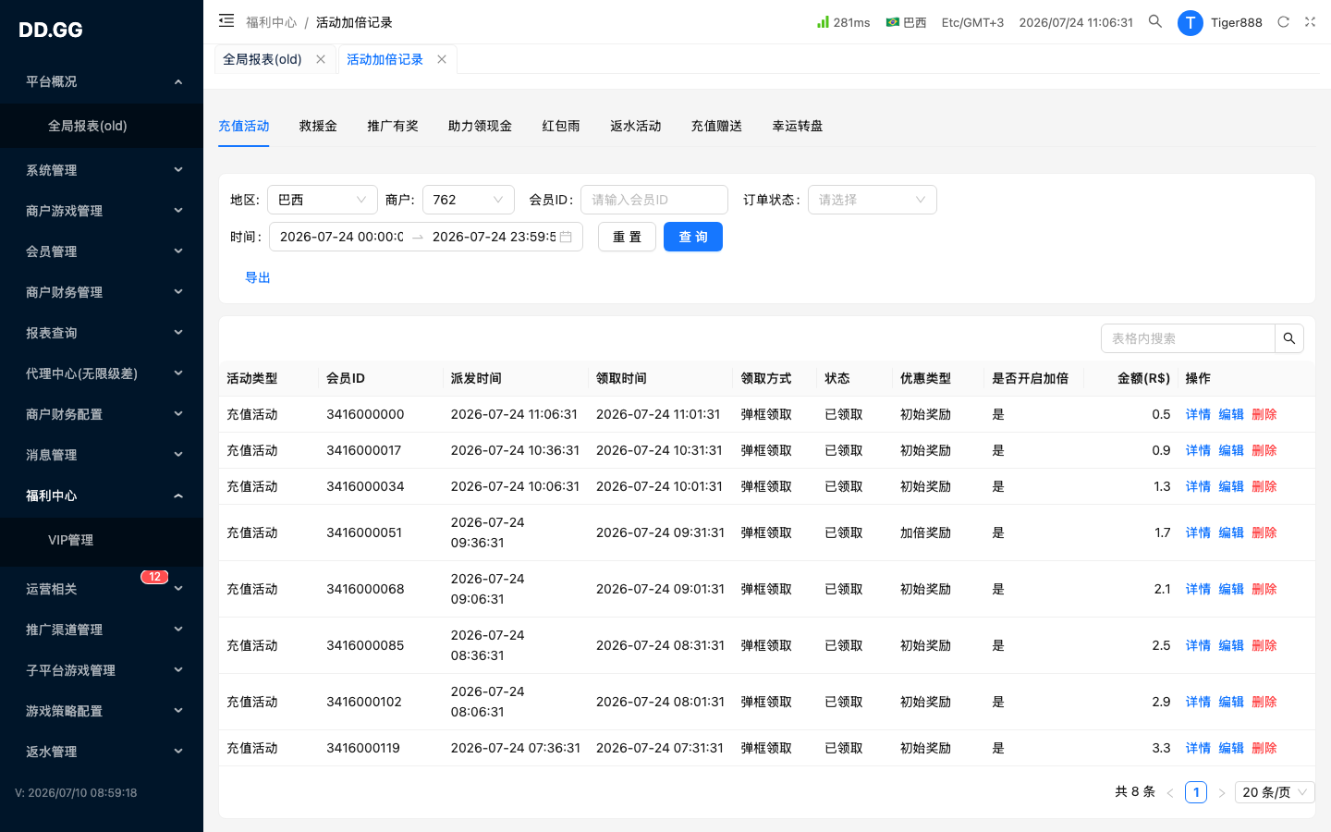Expand the 运营相关 sidebar menu
This screenshot has height=832, width=1331.
(x=102, y=589)
